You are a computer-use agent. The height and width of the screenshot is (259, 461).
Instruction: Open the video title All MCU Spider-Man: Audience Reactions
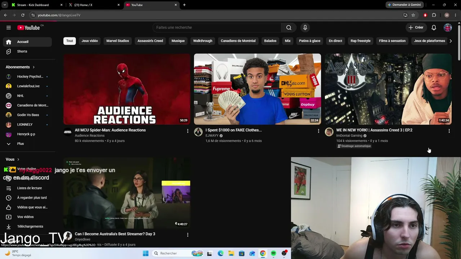110,130
